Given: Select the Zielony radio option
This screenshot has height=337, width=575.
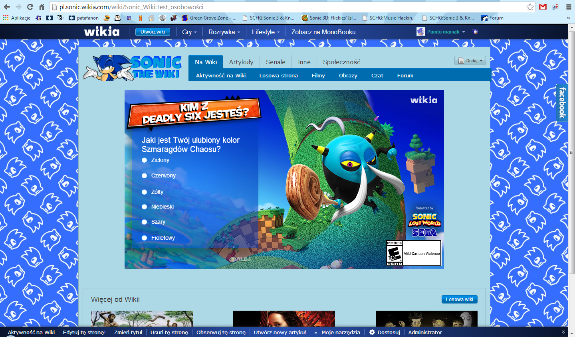Looking at the screenshot, I should [x=145, y=160].
